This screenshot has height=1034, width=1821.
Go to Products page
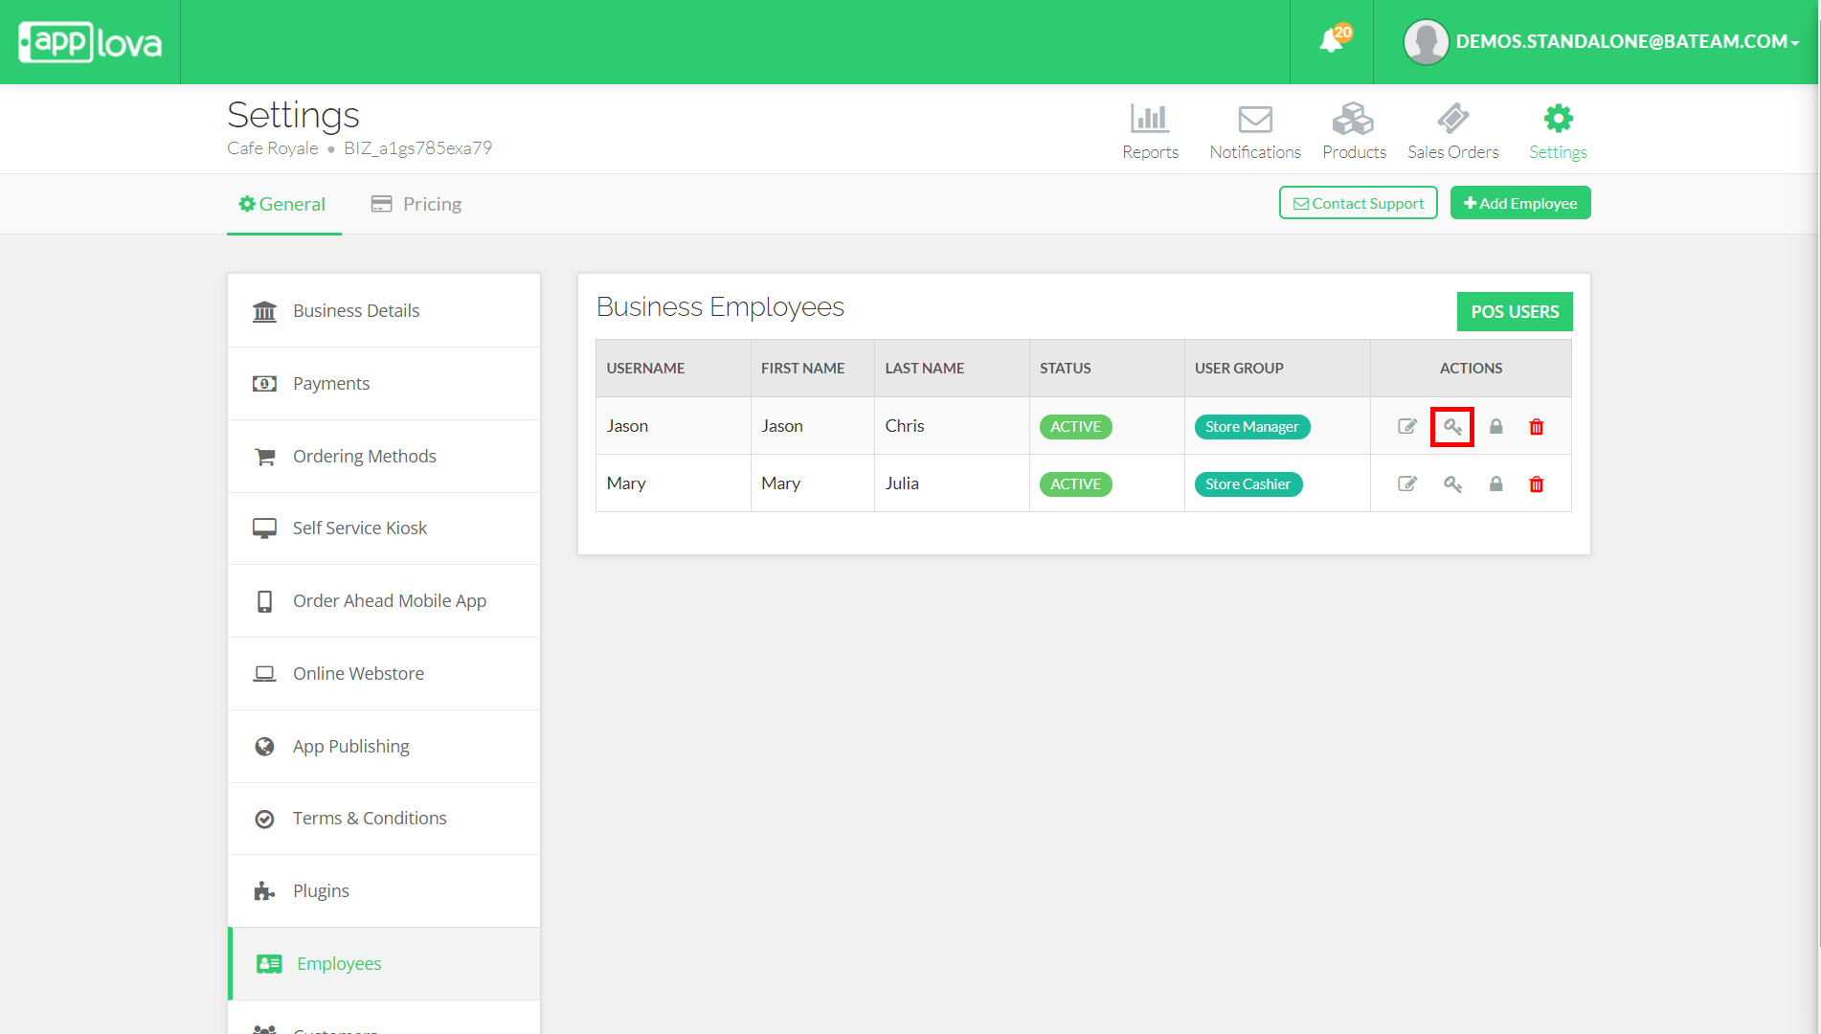click(1354, 131)
